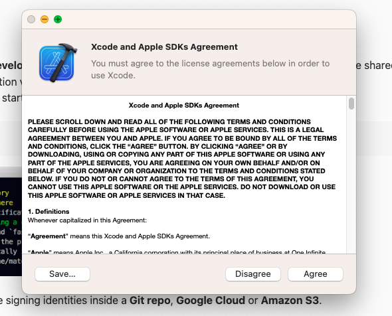The image size is (392, 316).
Task: Click 'Google Cloud' bold text in background page
Action: pyautogui.click(x=211, y=301)
